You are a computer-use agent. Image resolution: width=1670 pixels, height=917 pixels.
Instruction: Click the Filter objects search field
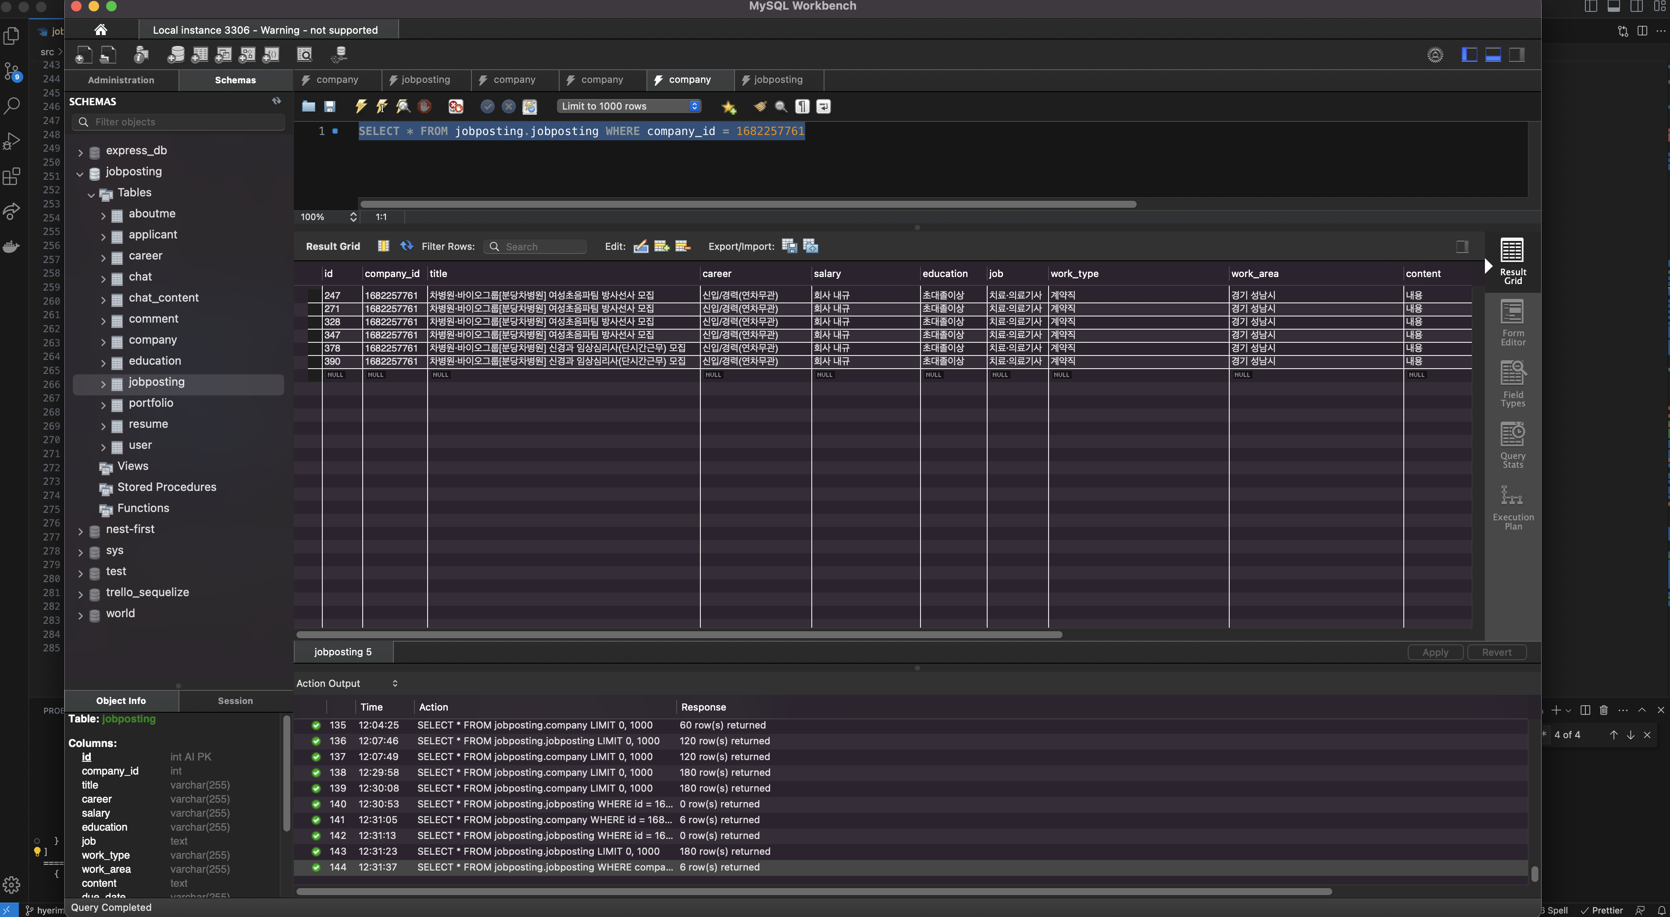coord(179,122)
